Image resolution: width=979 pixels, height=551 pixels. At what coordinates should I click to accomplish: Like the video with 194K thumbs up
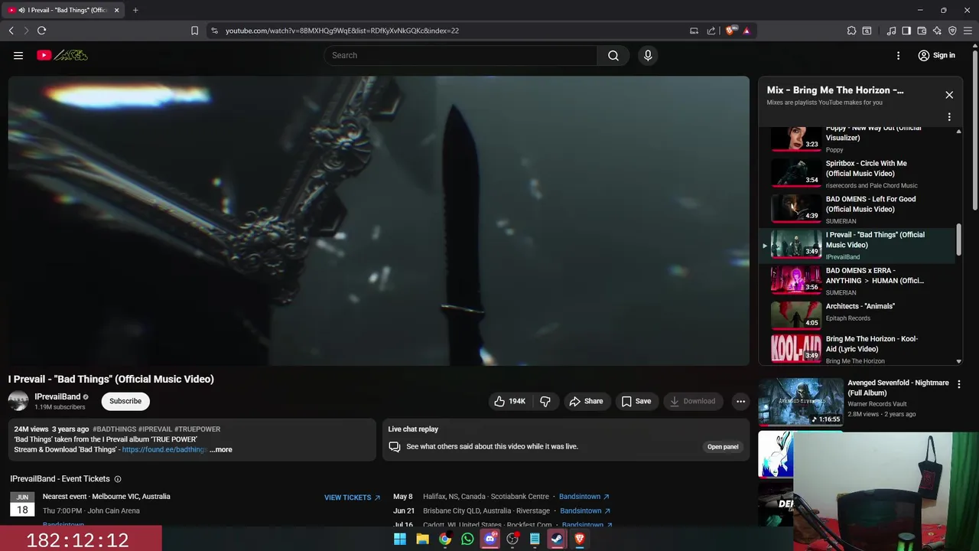510,401
